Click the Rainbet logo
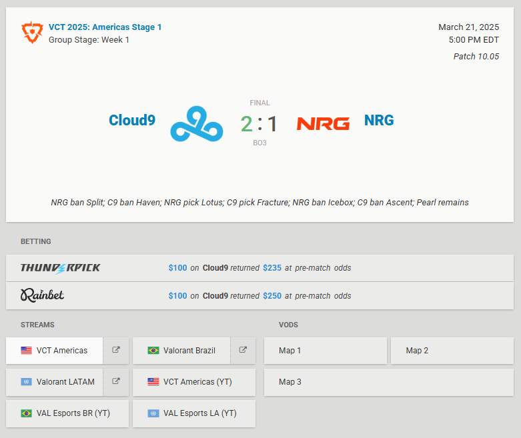 click(42, 295)
